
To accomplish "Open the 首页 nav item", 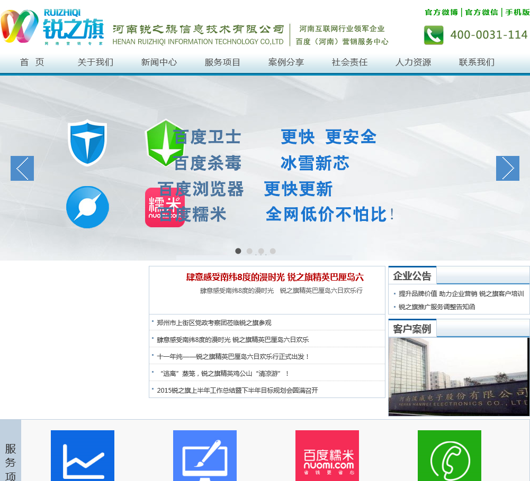I will click(32, 62).
